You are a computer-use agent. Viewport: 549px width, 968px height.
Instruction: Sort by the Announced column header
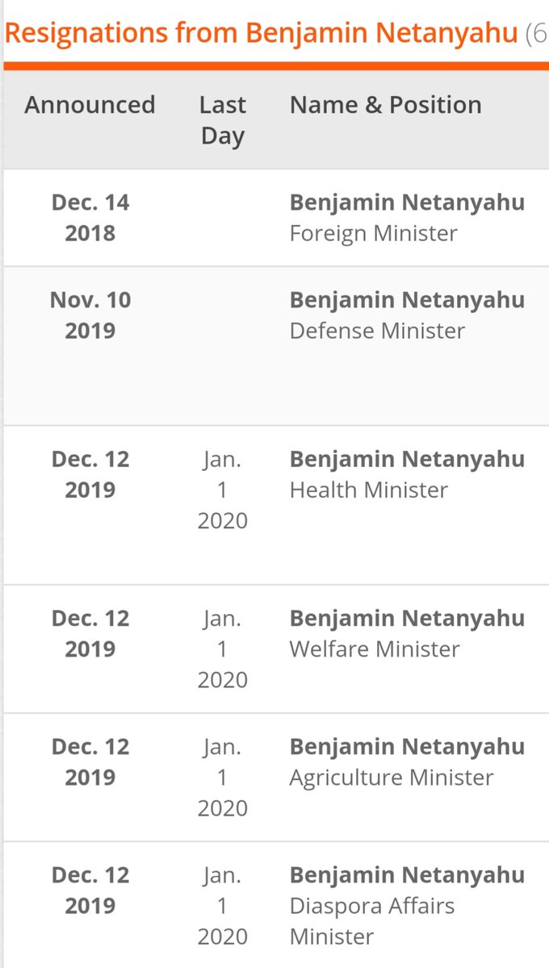coord(90,105)
